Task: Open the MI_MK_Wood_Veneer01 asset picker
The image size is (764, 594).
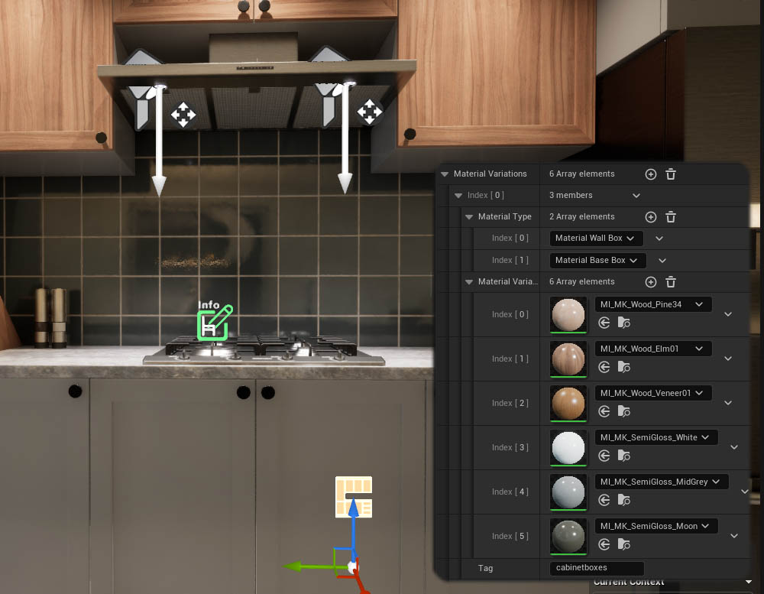Action: tap(653, 393)
